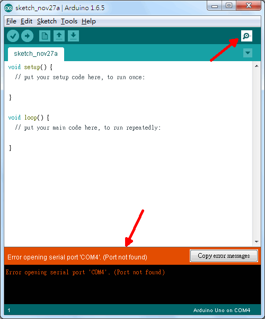Click the console error text line
This screenshot has width=265, height=319.
pyautogui.click(x=85, y=272)
